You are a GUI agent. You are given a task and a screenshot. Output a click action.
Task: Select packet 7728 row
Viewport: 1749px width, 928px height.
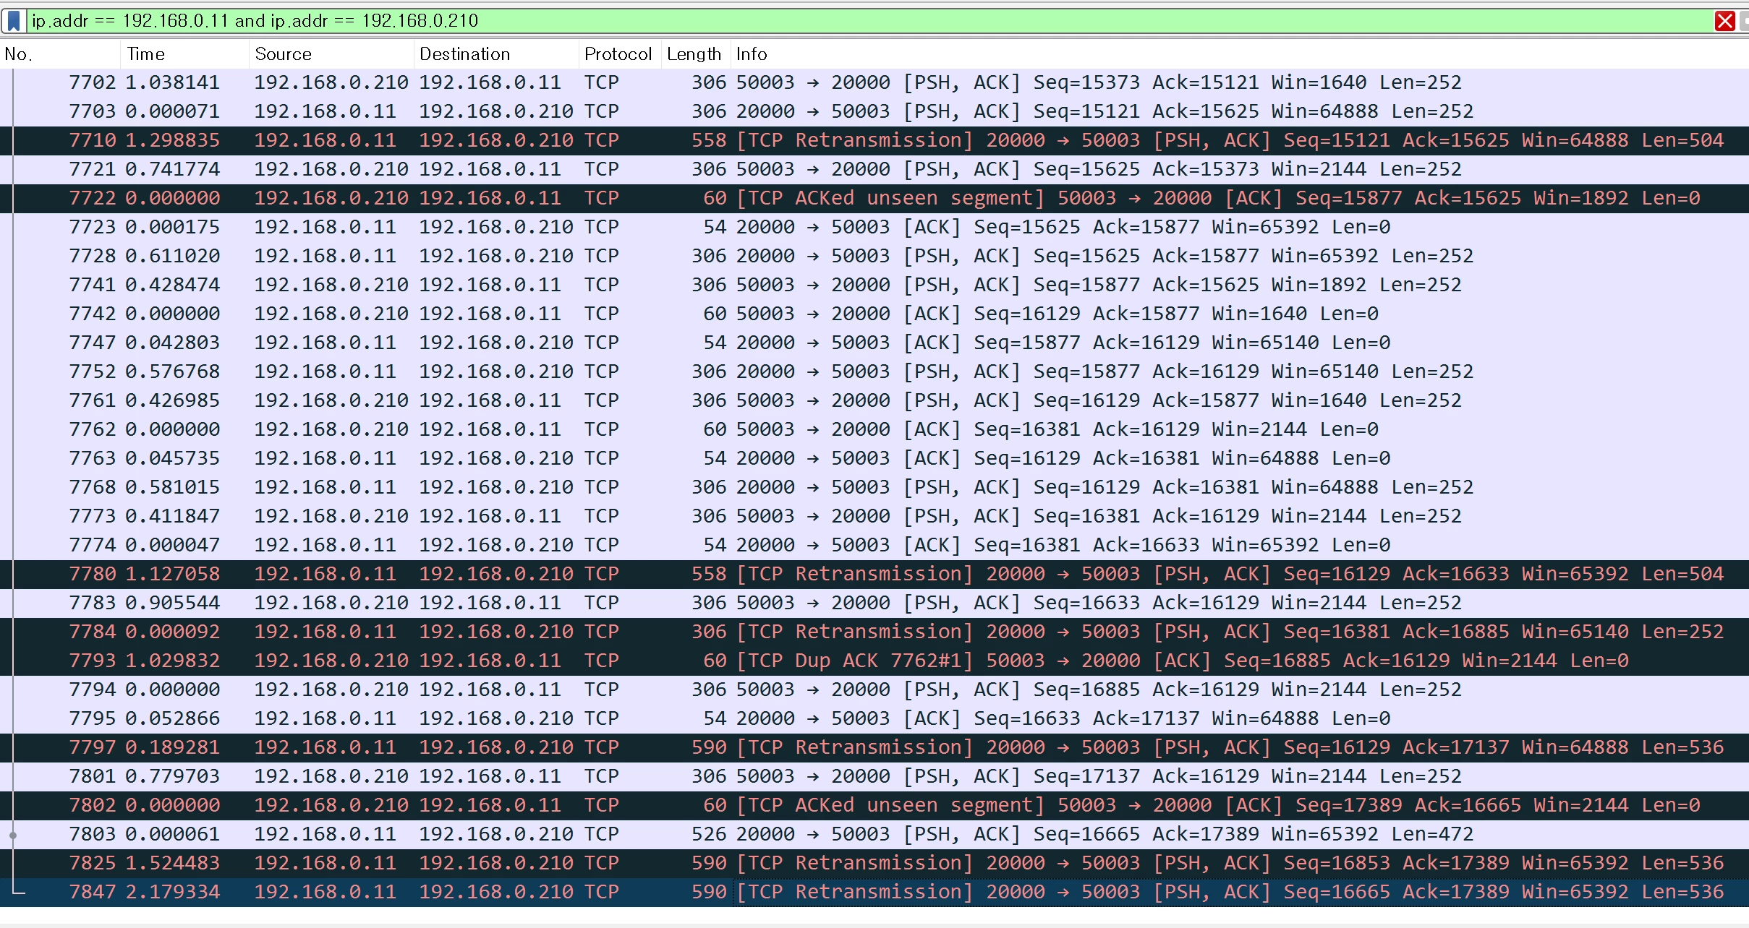[x=874, y=256]
